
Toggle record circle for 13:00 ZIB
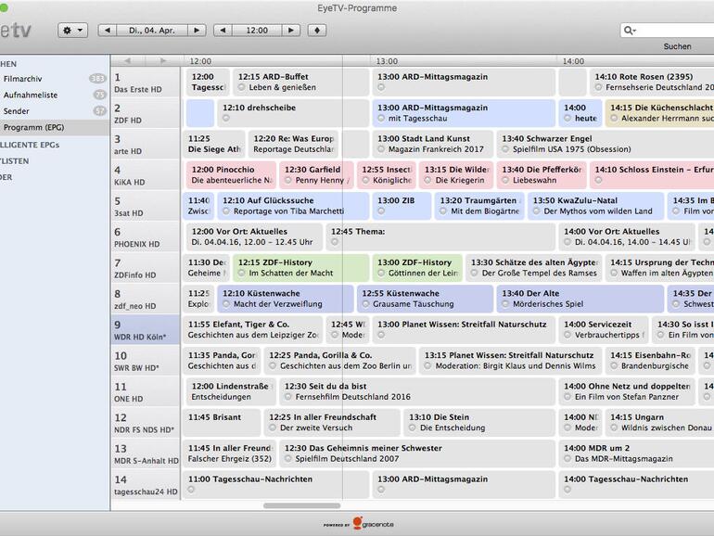pyautogui.click(x=381, y=211)
